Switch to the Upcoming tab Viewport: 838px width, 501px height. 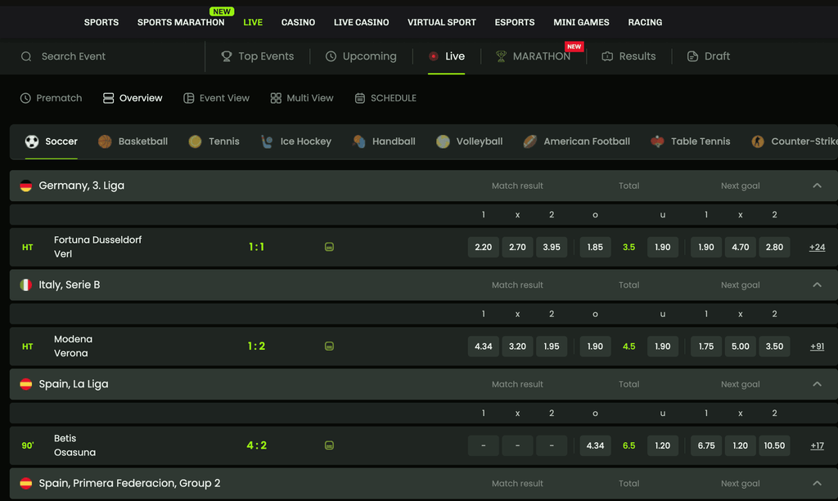(361, 56)
